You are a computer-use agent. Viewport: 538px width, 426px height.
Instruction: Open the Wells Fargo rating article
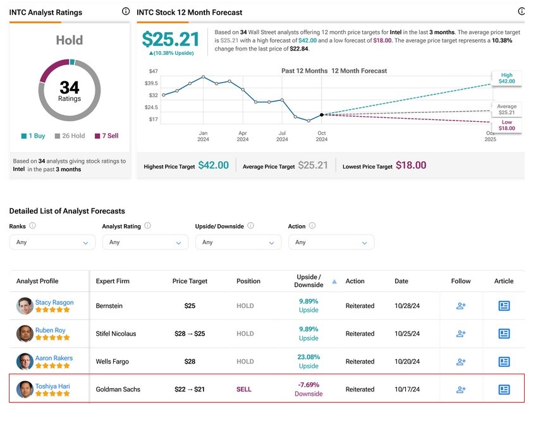504,362
